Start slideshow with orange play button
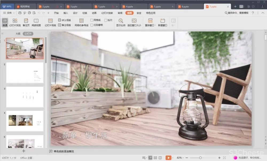Screen dimensions: 267x161 click(168, 158)
